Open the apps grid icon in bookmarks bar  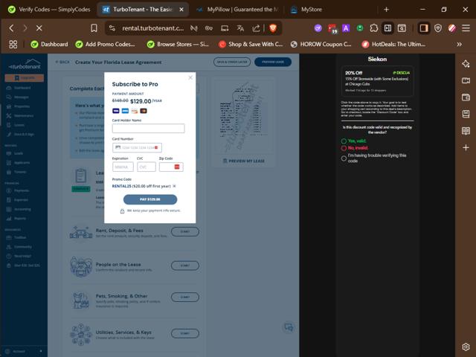coord(13,45)
